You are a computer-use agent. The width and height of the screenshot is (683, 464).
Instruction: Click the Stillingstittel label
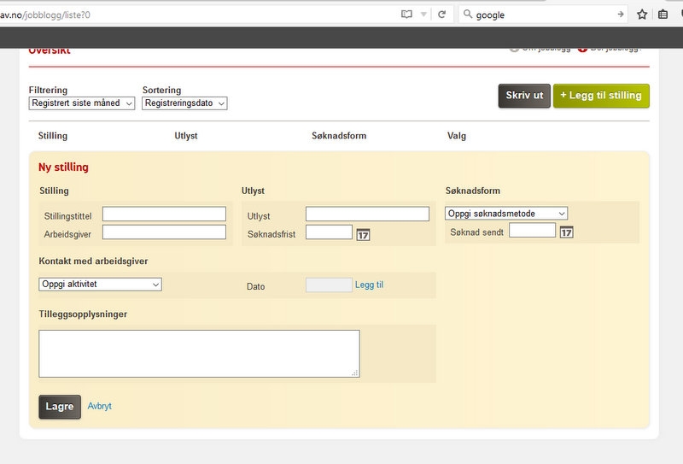click(x=68, y=216)
